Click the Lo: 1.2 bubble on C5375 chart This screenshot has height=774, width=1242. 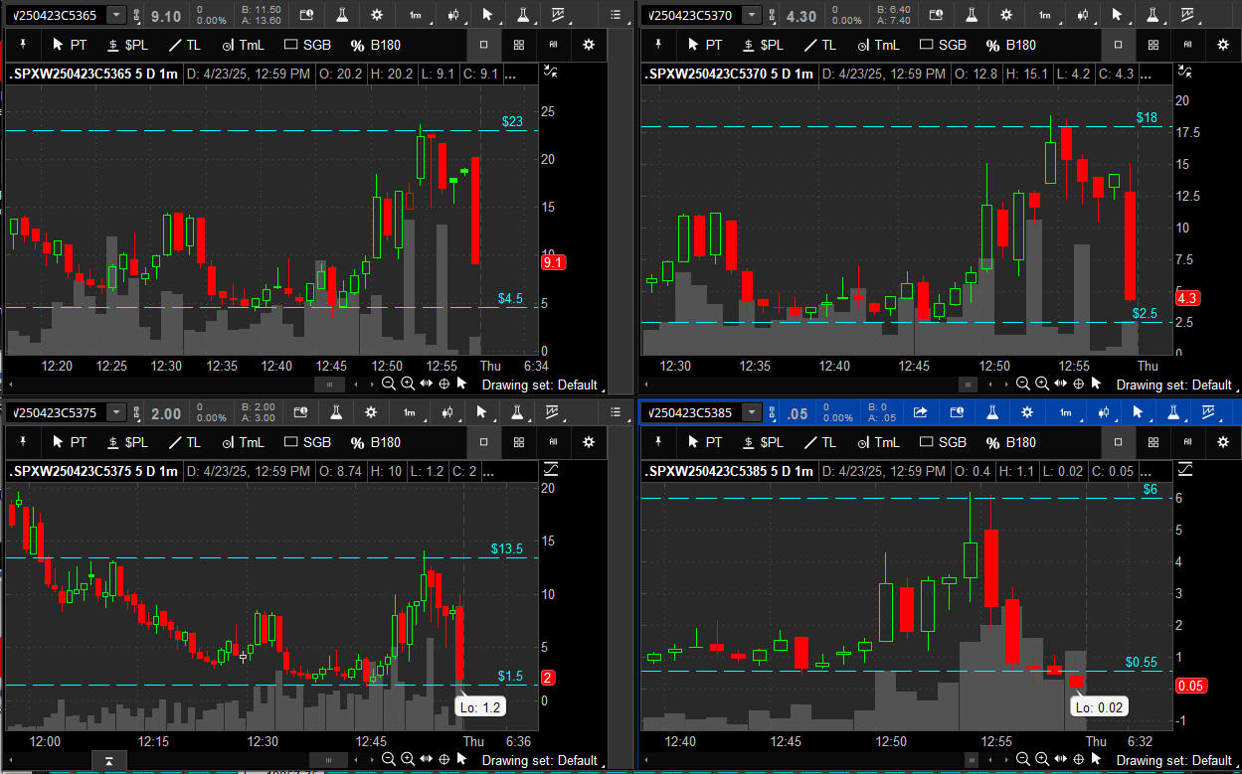pos(479,707)
